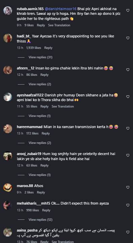
Task: Open arooj_zubair19's username profile
Action: [x=29, y=154]
